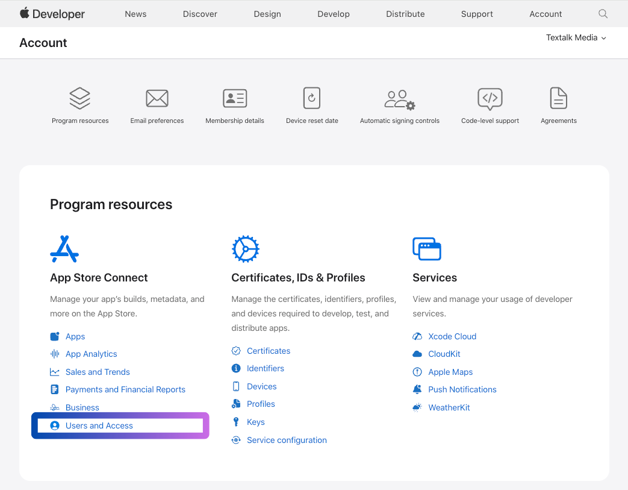
Task: Open the Users and Access link
Action: (99, 426)
